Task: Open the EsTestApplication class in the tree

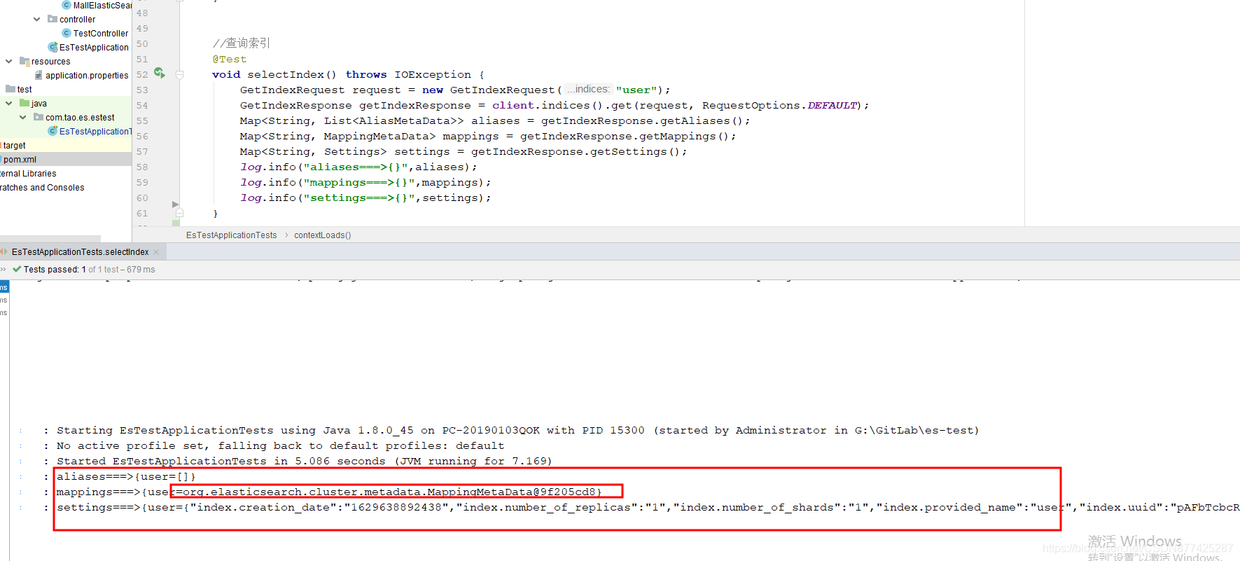Action: coord(94,48)
